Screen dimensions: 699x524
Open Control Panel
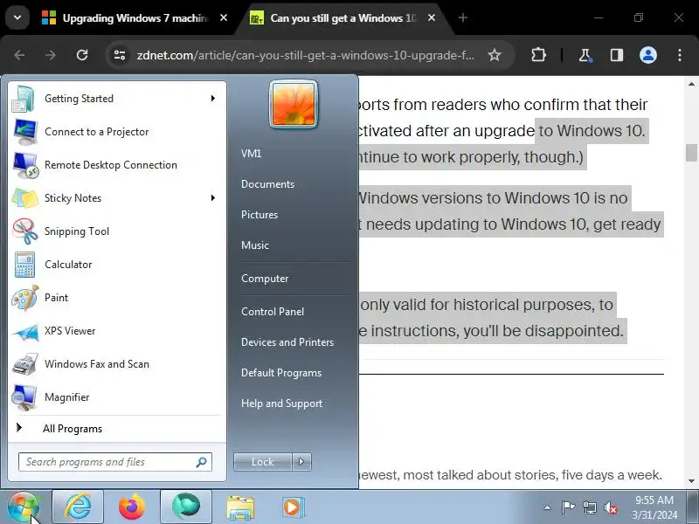[273, 312]
